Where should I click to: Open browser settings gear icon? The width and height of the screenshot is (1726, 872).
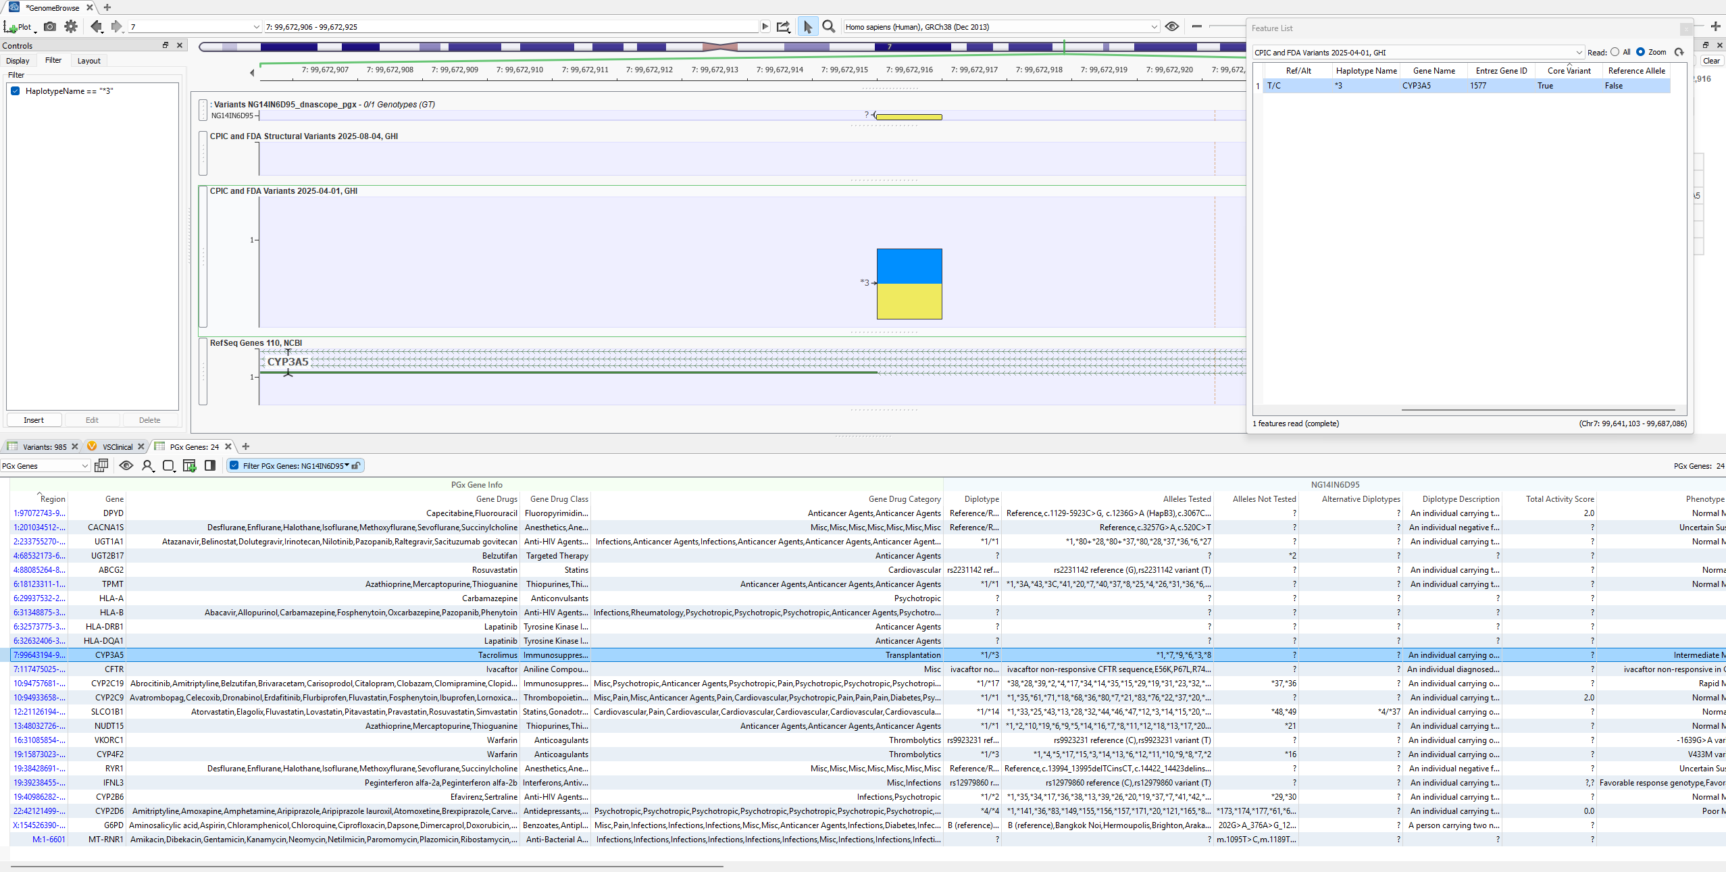point(71,26)
